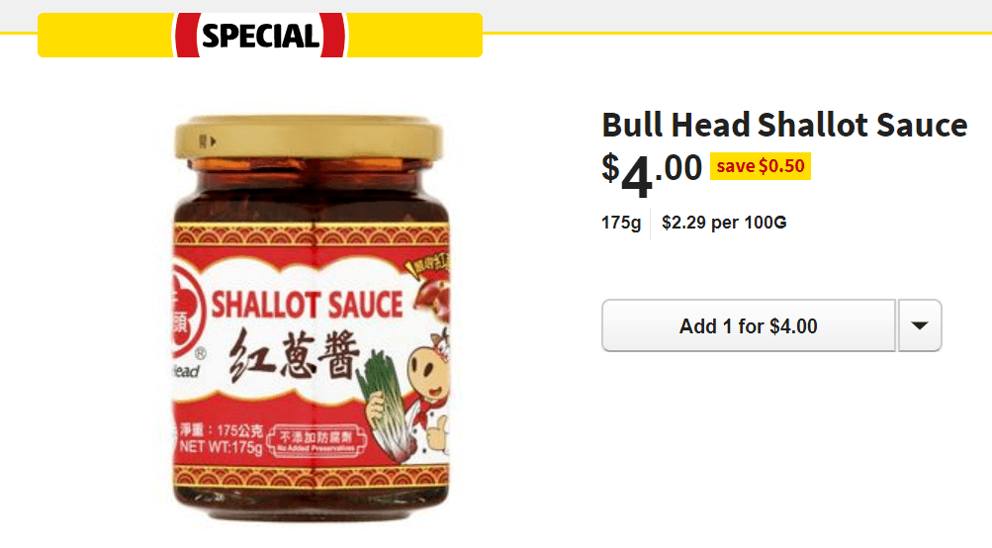Image resolution: width=992 pixels, height=548 pixels.
Task: Select the save $0.50 yellow tag
Action: (761, 166)
